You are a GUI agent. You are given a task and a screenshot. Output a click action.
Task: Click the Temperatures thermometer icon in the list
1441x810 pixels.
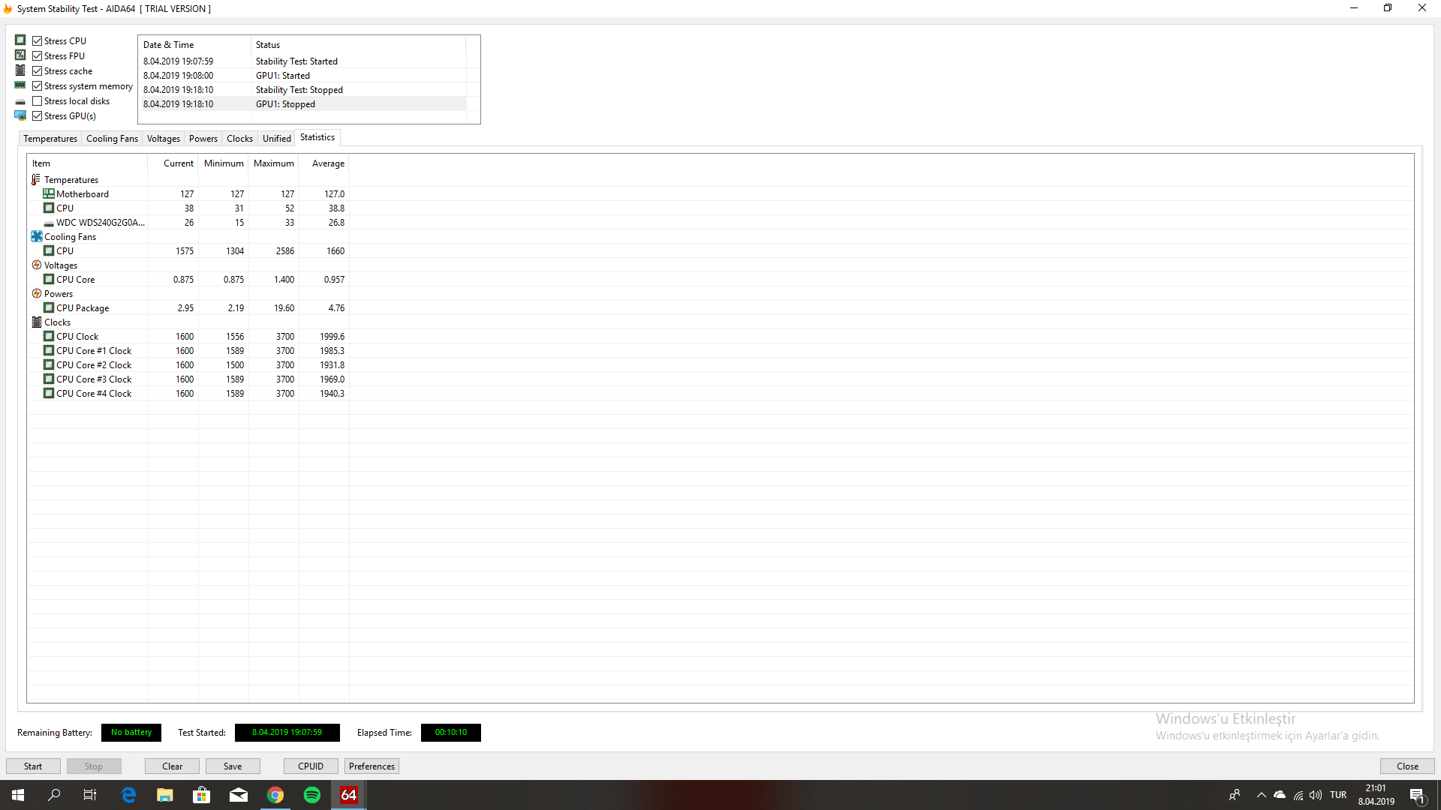tap(36, 180)
